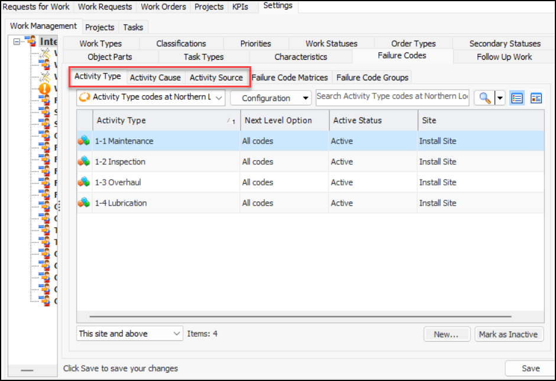Select the Projects sub-tab under Settings
The image size is (556, 381).
tap(100, 27)
